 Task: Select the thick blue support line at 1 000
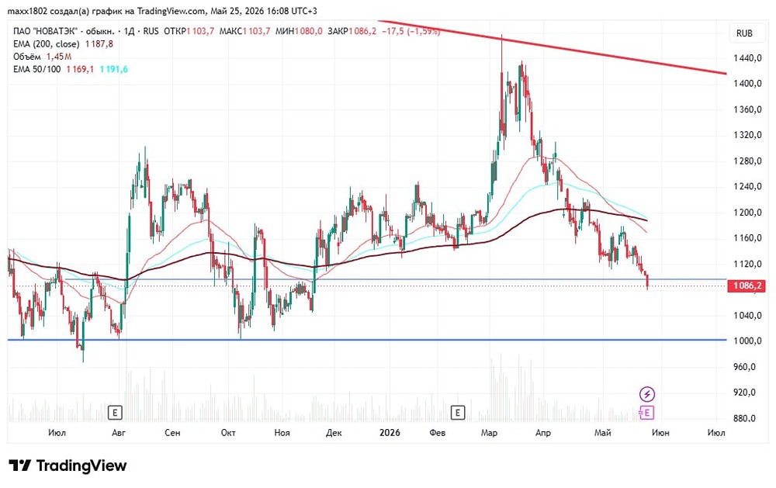367,340
